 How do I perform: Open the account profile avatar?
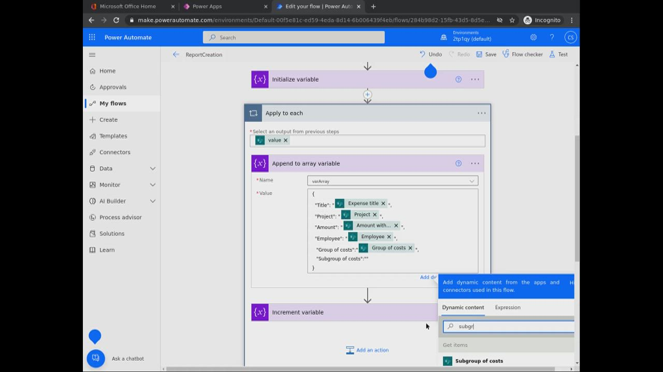(570, 37)
